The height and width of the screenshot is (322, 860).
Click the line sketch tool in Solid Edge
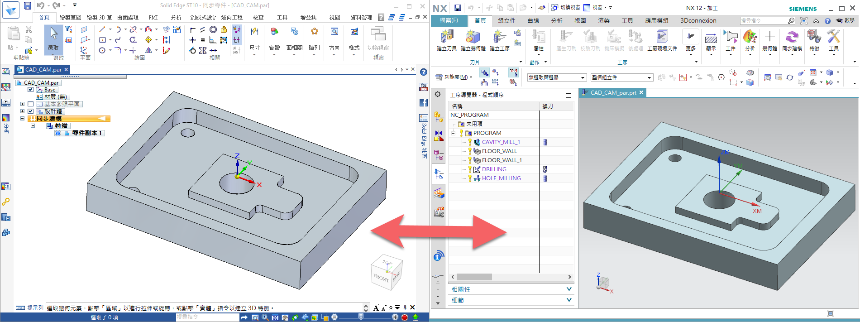coord(102,29)
